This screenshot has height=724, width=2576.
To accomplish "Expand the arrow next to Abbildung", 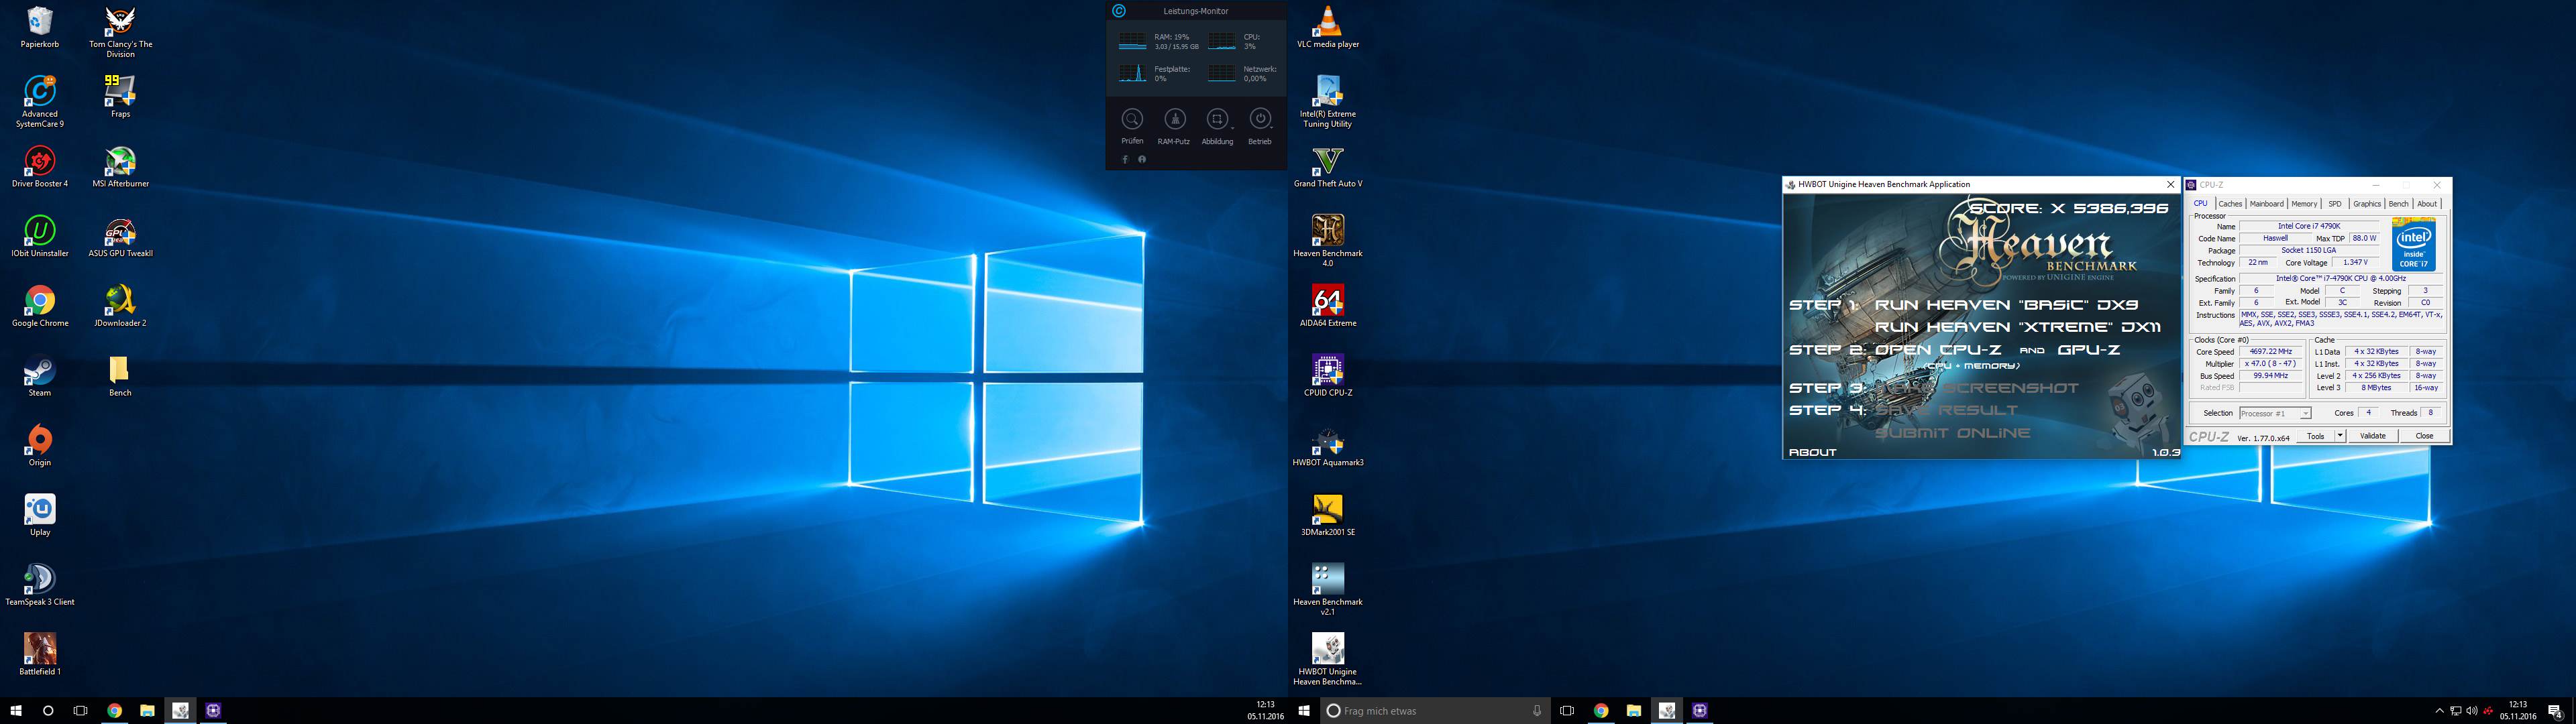I will (x=1232, y=128).
